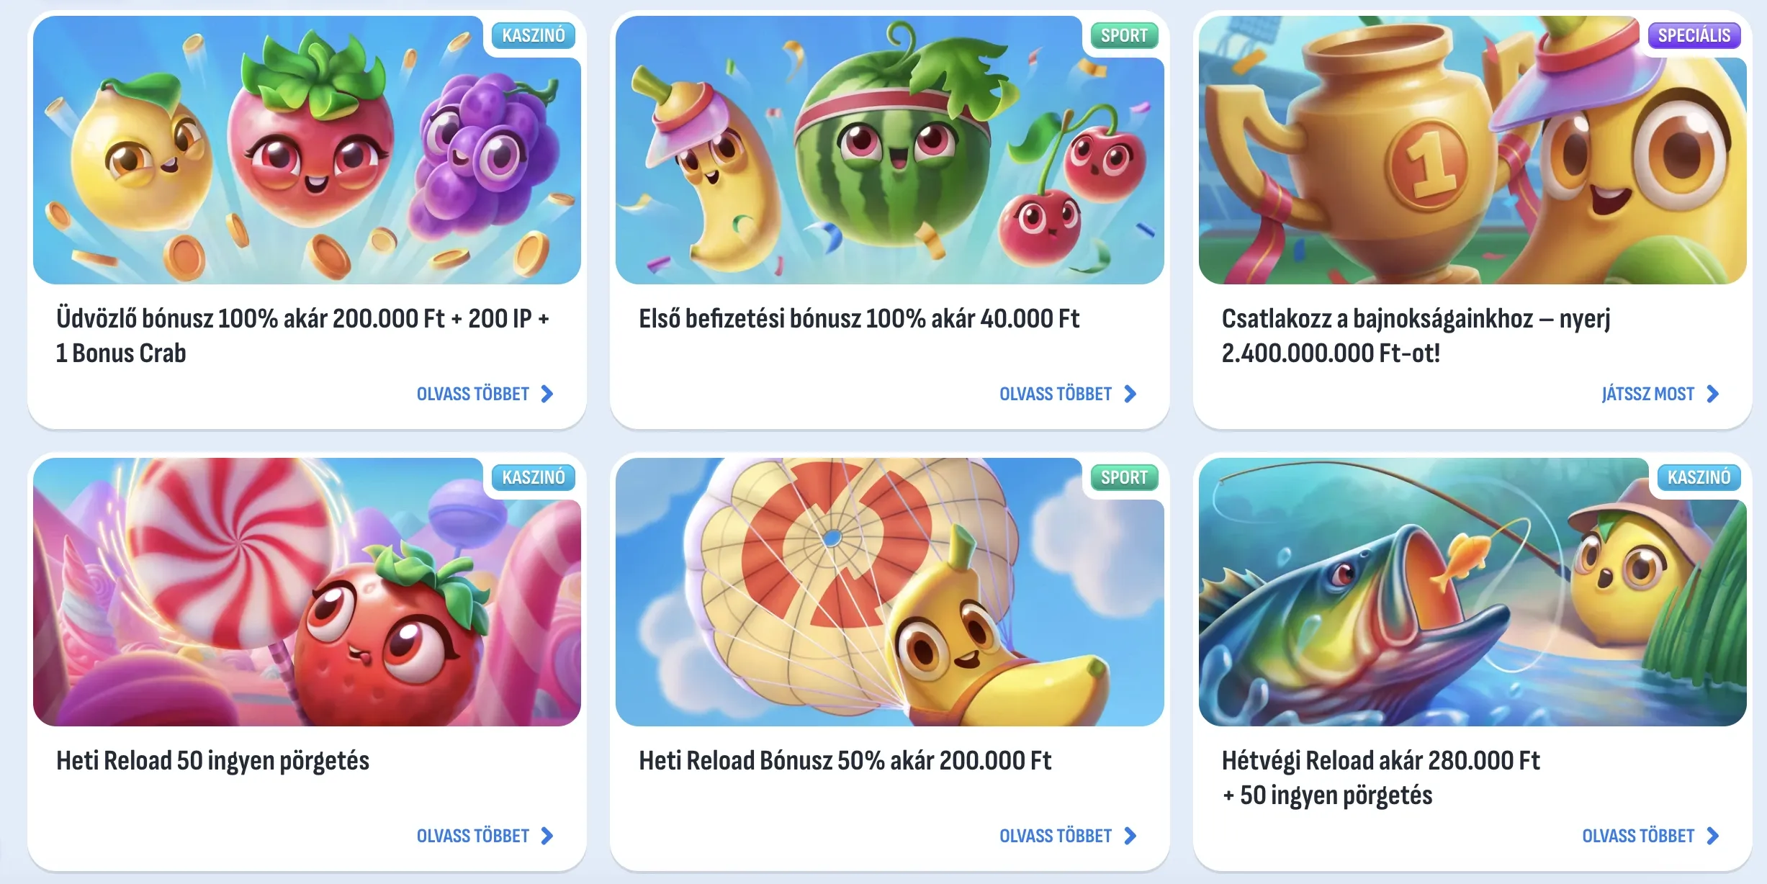Click the KASZINÓ badge on the weekend reload card

click(x=1699, y=477)
